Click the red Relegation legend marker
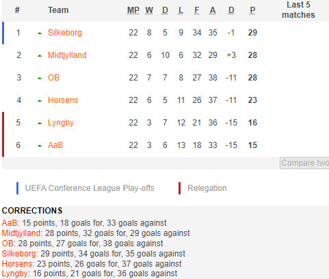This screenshot has width=329, height=279. pyautogui.click(x=180, y=188)
